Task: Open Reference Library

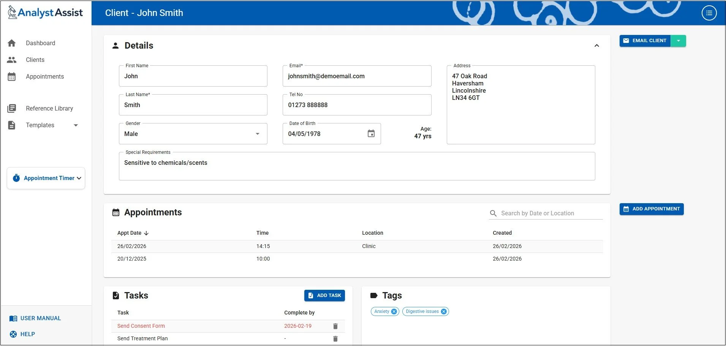Action: pyautogui.click(x=49, y=109)
